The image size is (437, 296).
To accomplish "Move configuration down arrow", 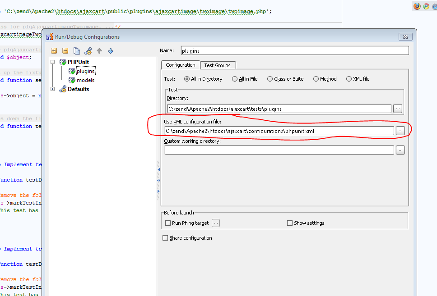I will [111, 50].
